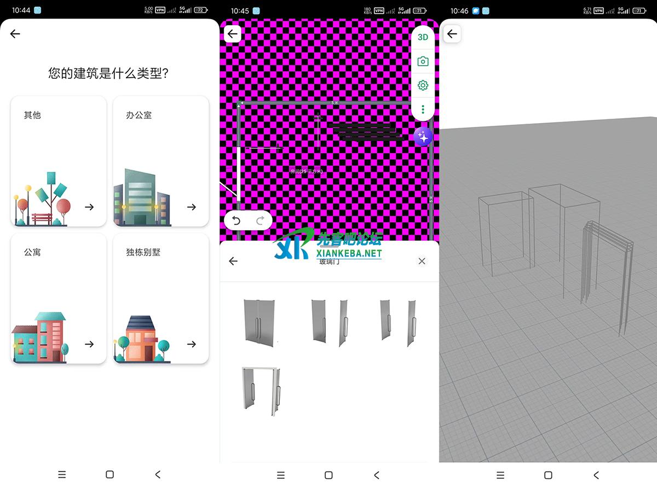The width and height of the screenshot is (657, 488).
Task: Tap the camera snapshot icon
Action: coord(423,61)
